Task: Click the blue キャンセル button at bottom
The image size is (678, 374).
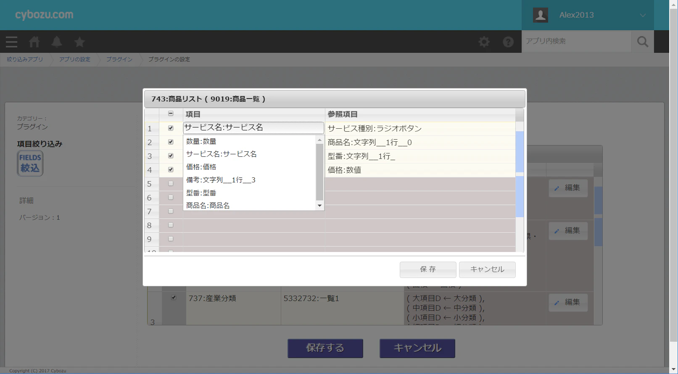Action: click(417, 348)
